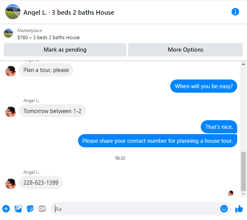Attach a photo using the image icon
Screen dimensions: 247x220
18,209
